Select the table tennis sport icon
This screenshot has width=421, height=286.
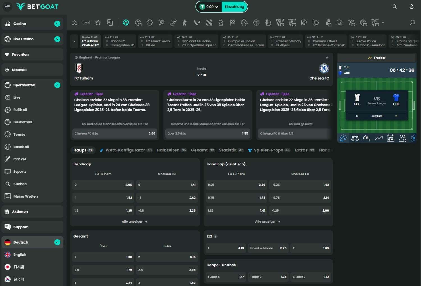point(315,22)
